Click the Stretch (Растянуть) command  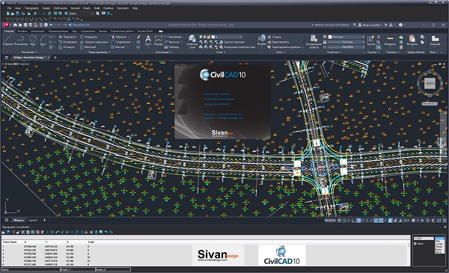tap(67, 47)
